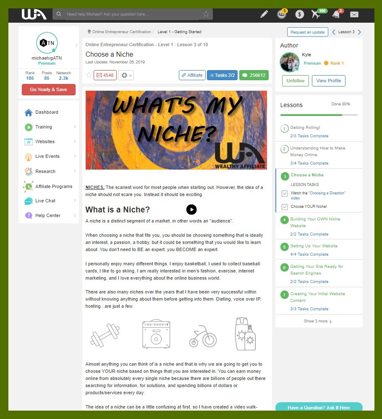382x419 pixels.
Task: Open the gear settings dropdown
Action: pyautogui.click(x=126, y=75)
